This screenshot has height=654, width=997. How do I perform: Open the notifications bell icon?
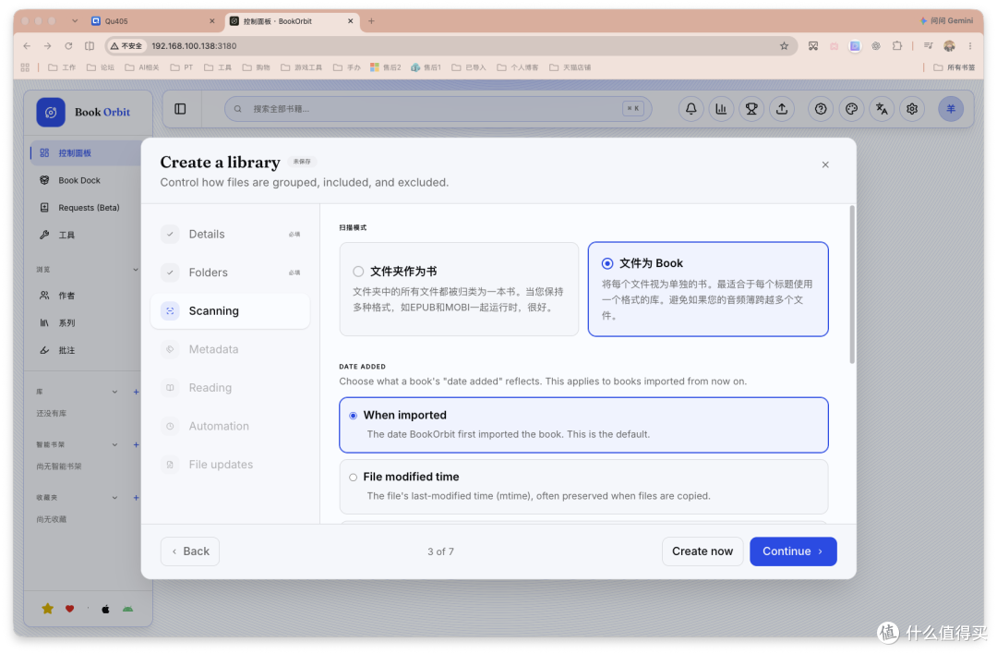691,109
